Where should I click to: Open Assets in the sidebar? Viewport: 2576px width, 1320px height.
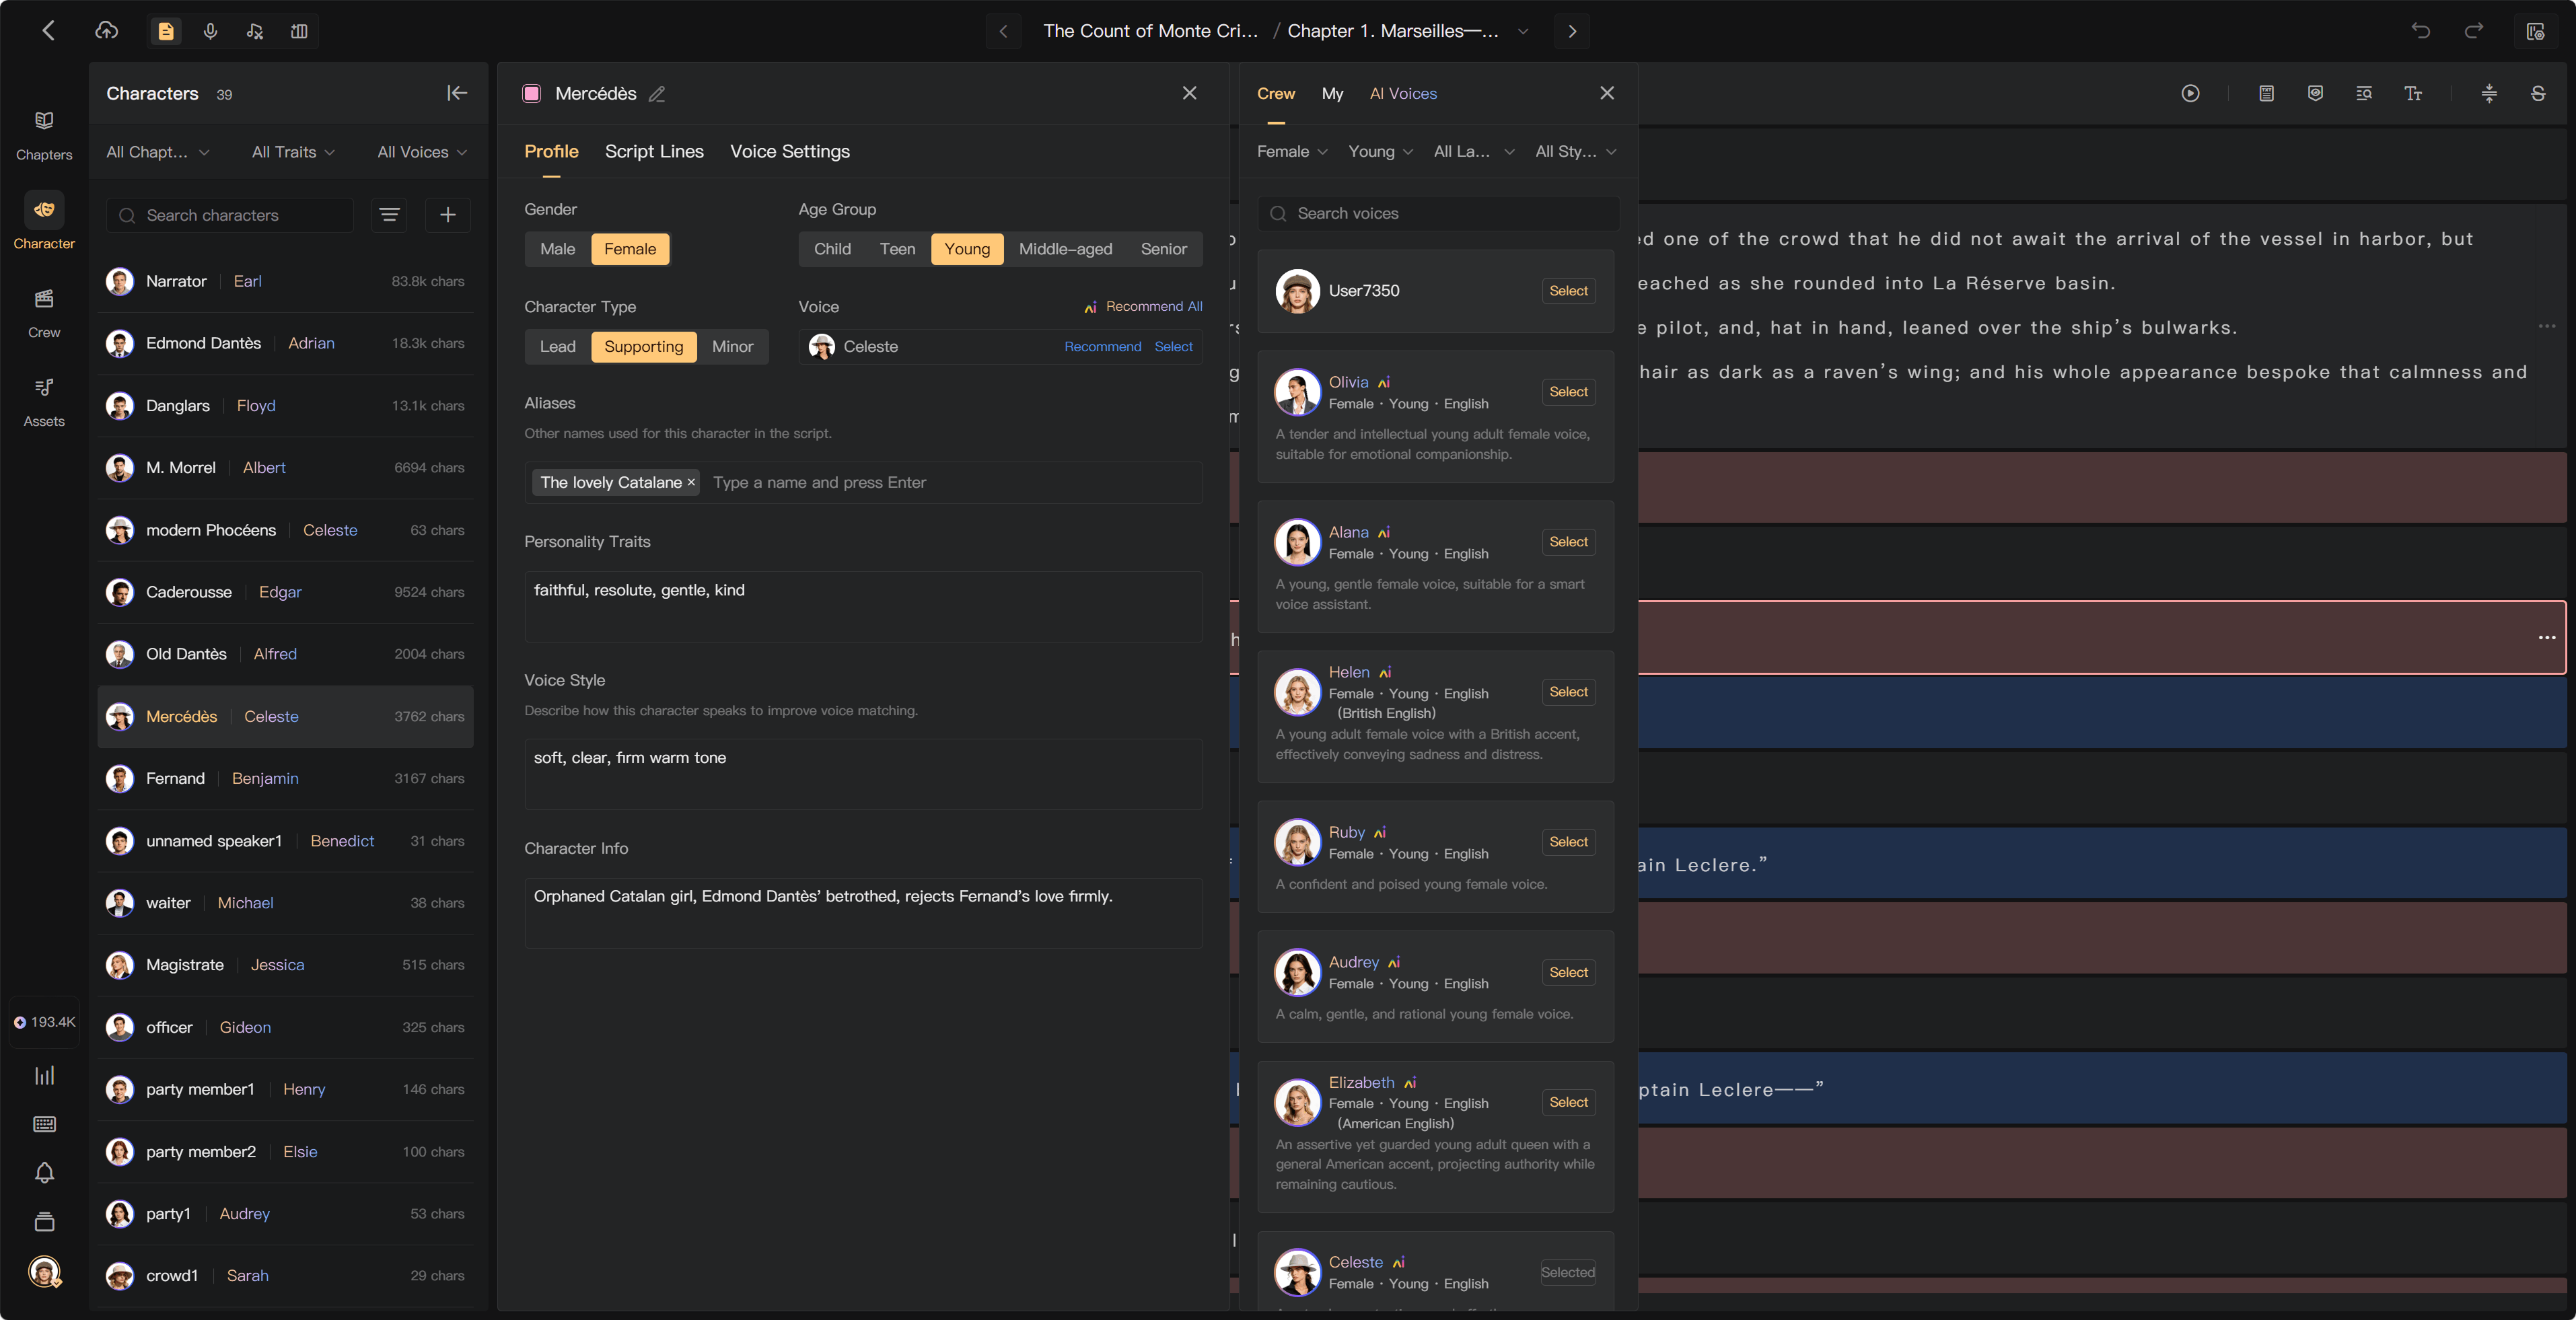(x=44, y=401)
